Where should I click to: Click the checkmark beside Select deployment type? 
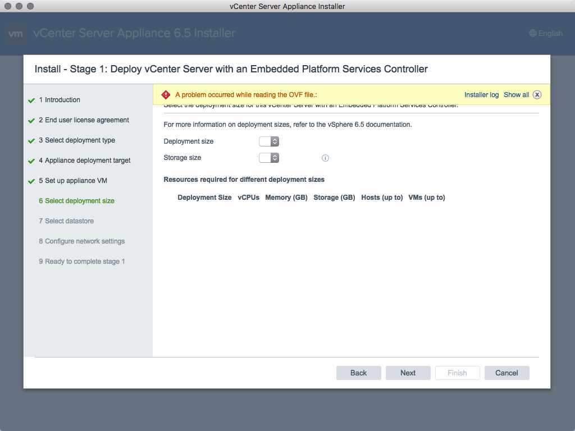31,141
